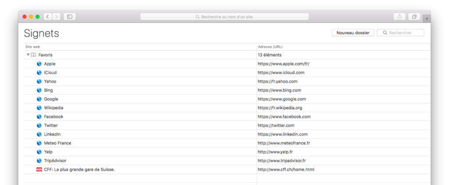Click URL https://www.bing.com
Screen dimensions: 449x185
279,90
